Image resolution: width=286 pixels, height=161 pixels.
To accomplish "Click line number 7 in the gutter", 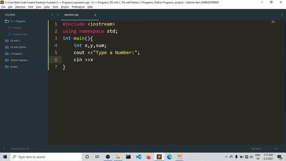I will pos(56,67).
